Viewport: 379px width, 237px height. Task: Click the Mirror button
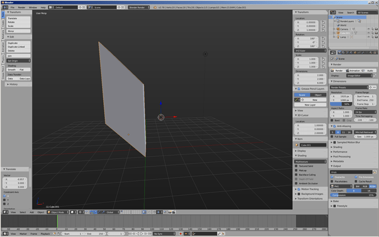[x=18, y=31]
